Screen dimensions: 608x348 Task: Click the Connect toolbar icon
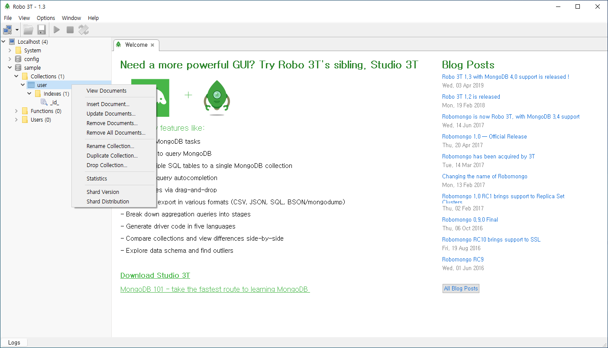click(x=8, y=30)
